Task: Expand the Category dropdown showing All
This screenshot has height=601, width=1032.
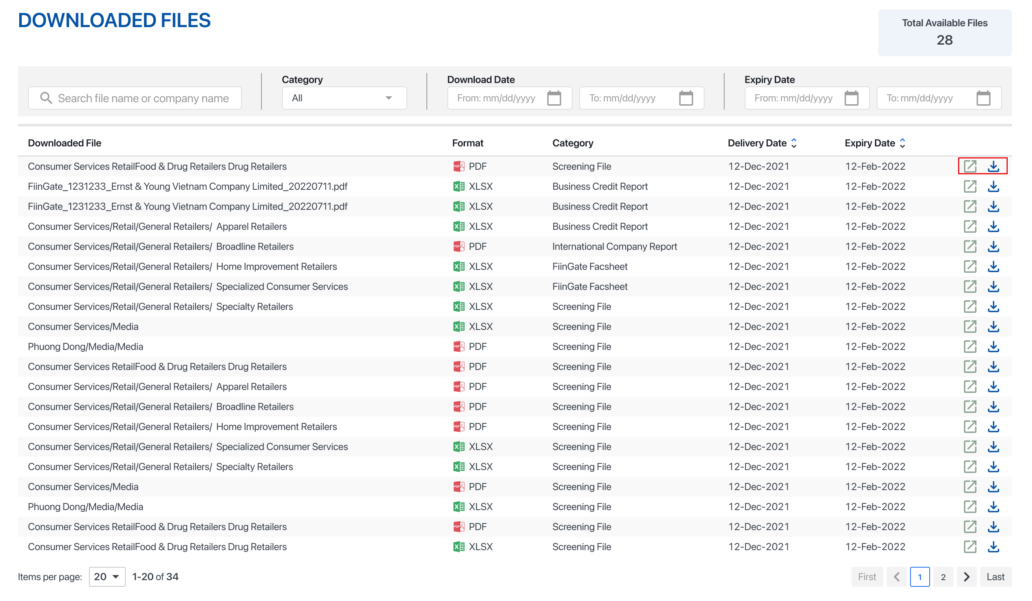Action: [x=344, y=98]
